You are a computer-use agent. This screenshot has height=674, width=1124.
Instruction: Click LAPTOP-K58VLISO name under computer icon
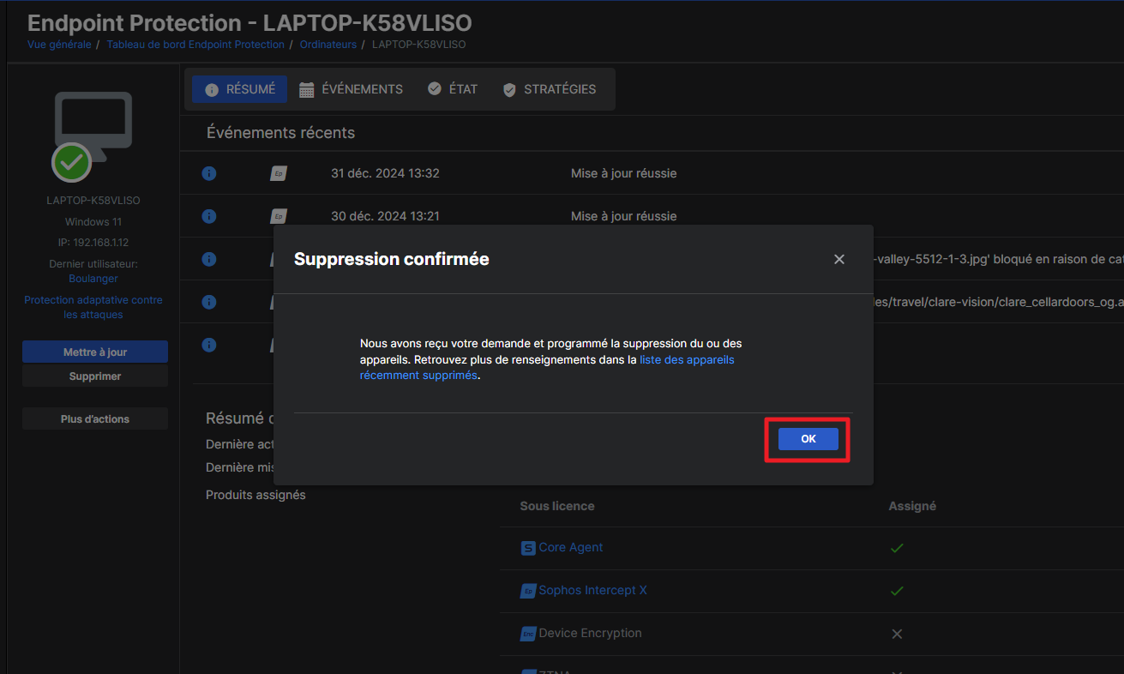[x=93, y=200]
